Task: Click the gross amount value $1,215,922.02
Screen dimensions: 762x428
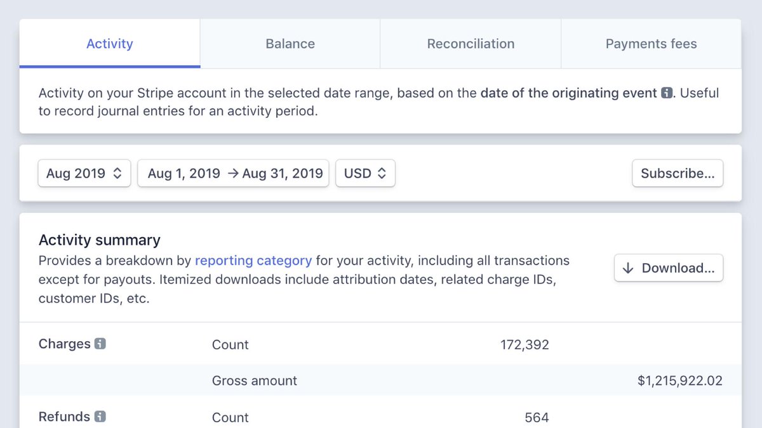Action: tap(679, 380)
